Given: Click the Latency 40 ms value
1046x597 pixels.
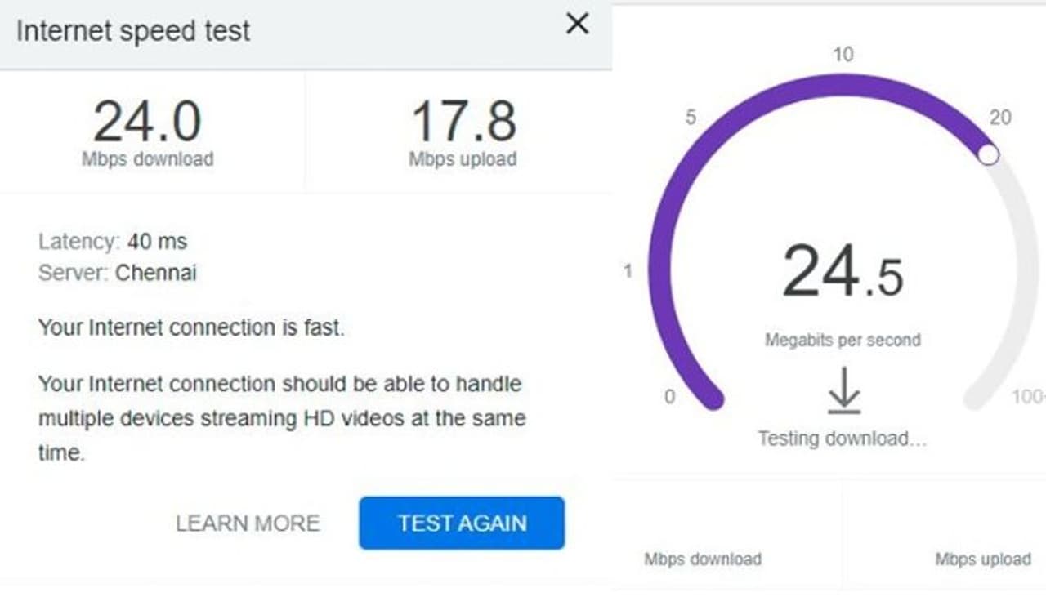Looking at the screenshot, I should 157,242.
